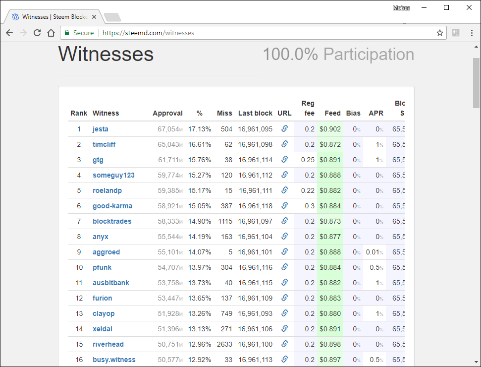Screen dimensions: 481x367
Task: Open the URL link icon for good-karma
Action: pyautogui.click(x=284, y=205)
